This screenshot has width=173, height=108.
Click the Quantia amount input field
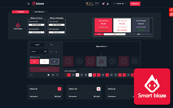39,52
